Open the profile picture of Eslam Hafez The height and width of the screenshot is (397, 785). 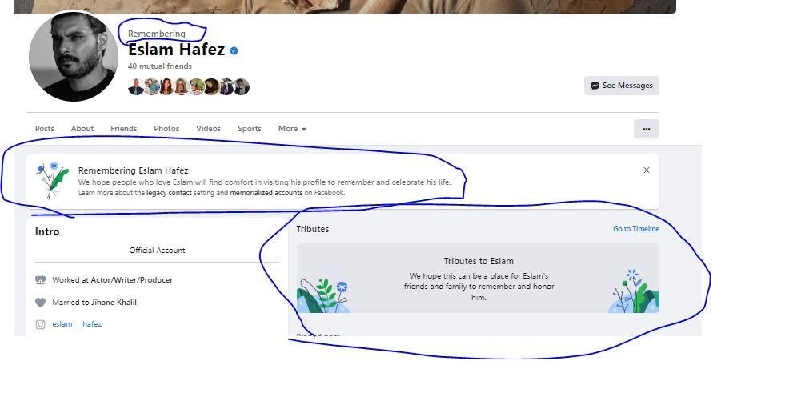click(74, 57)
